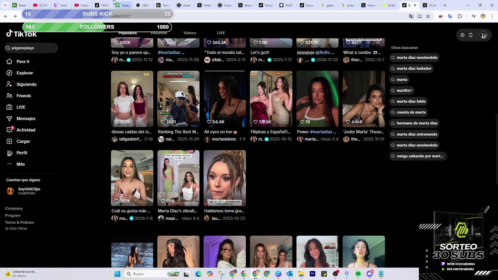The image size is (498, 280).
Task: Choose suggestion 'venga saltando por mart...'
Action: tap(417, 156)
